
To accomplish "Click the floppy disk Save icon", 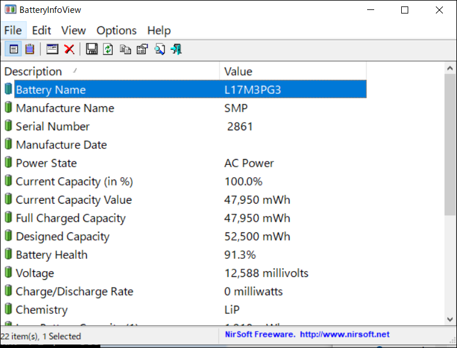I will tap(92, 49).
